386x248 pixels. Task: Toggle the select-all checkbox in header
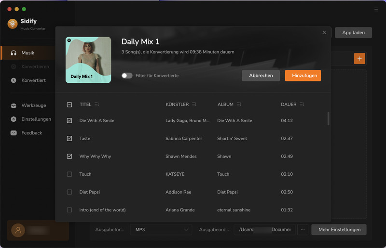tap(69, 104)
